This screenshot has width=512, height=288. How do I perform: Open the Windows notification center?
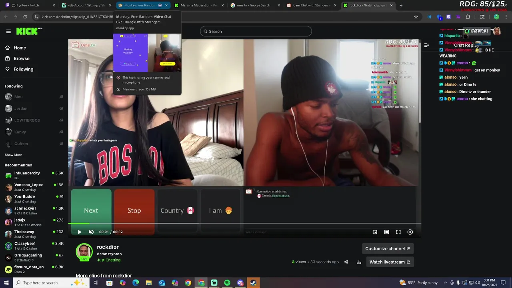coord(503,283)
